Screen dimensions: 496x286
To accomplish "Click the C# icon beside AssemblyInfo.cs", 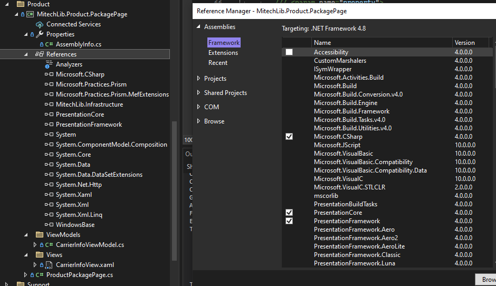I will 49,44.
